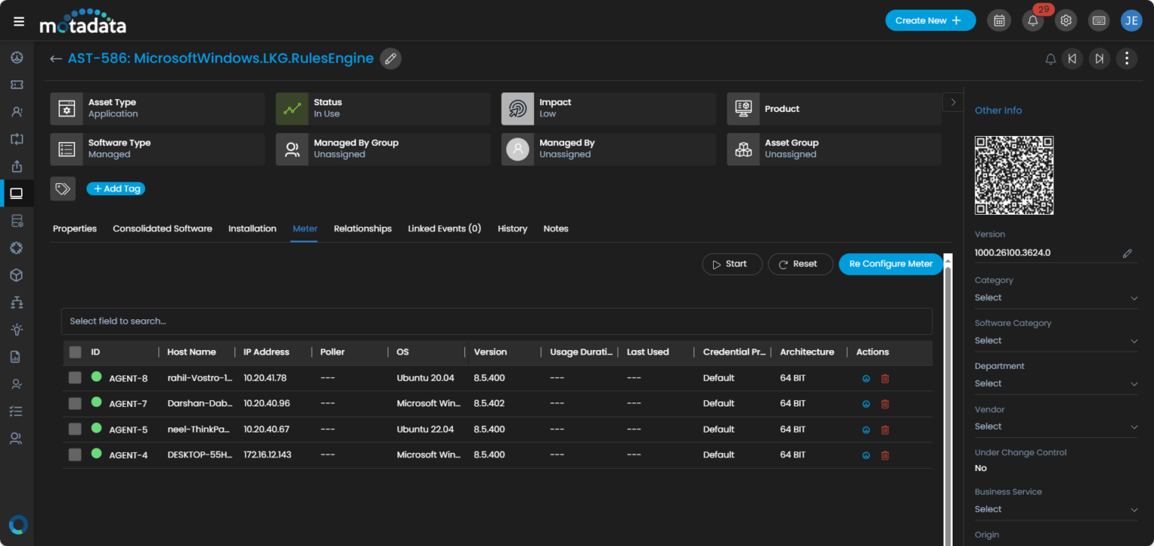The image size is (1154, 546).
Task: Tick the checkbox for AGENT-4
Action: [75, 454]
